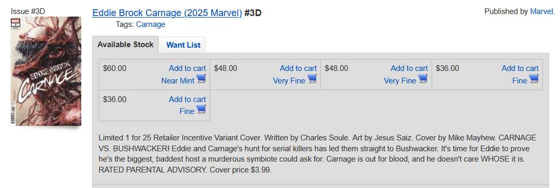Click the Carnage tag link

tap(151, 24)
